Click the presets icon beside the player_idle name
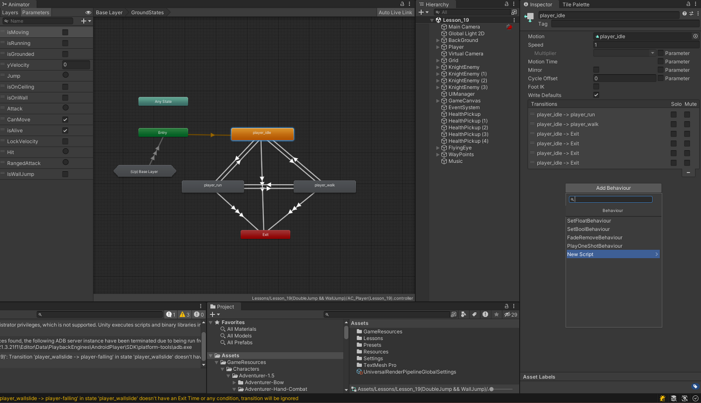 click(691, 15)
